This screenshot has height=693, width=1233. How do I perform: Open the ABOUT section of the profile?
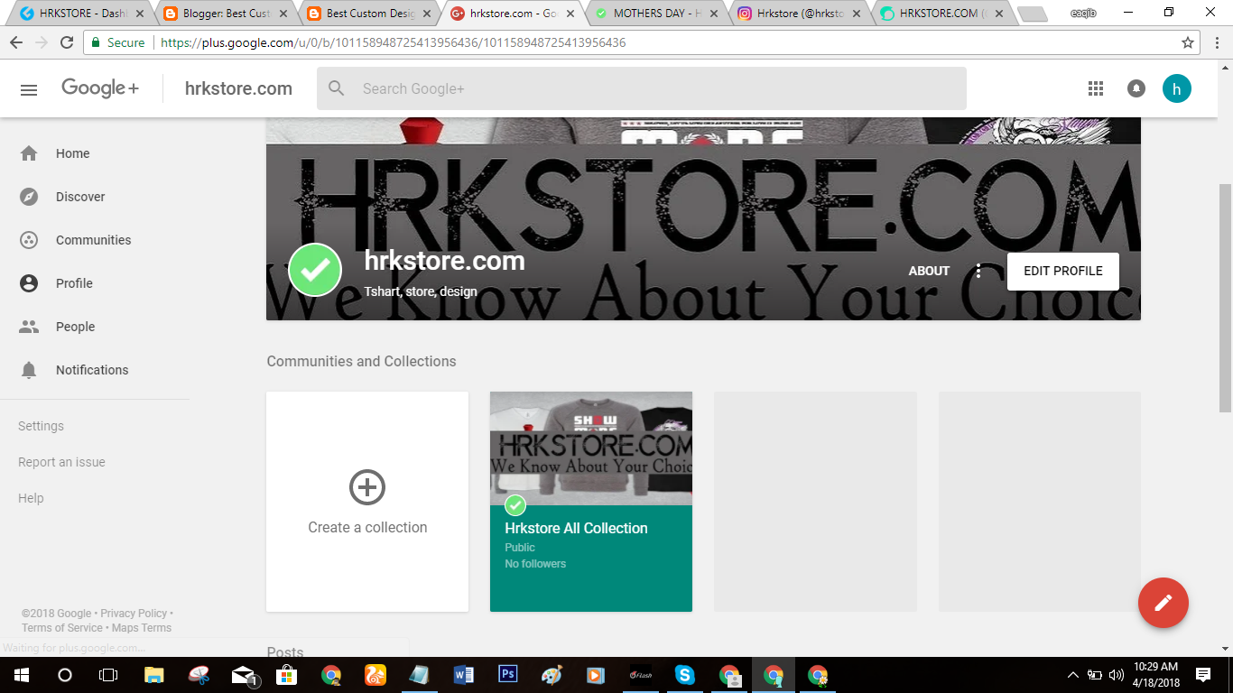(x=929, y=271)
